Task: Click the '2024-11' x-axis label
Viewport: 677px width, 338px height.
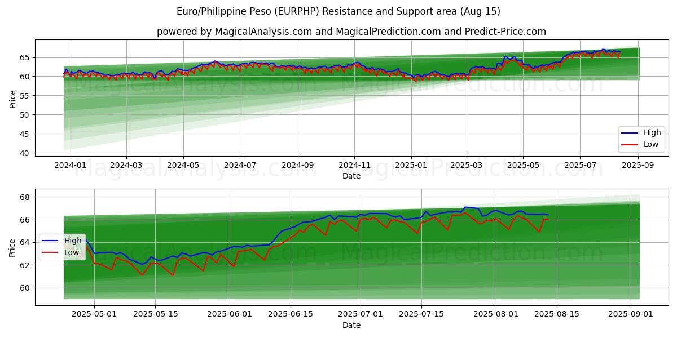Action: click(x=354, y=165)
